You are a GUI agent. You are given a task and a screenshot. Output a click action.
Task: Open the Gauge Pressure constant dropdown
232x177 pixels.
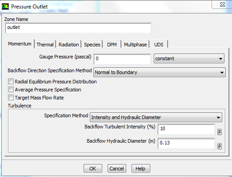click(189, 58)
